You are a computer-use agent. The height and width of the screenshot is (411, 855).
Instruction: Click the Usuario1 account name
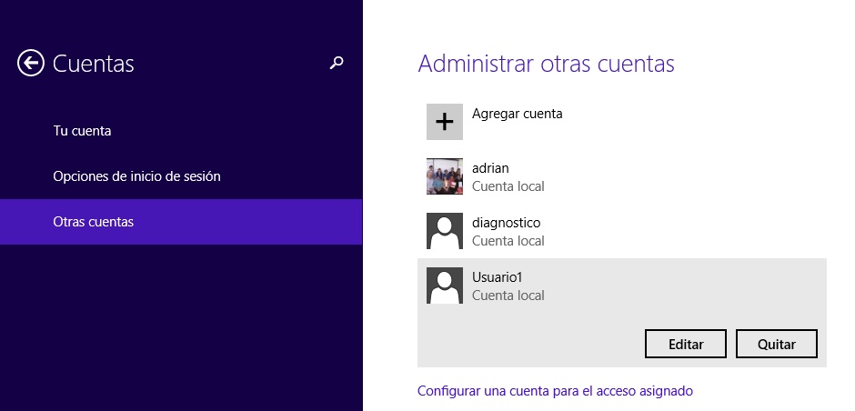click(x=497, y=277)
